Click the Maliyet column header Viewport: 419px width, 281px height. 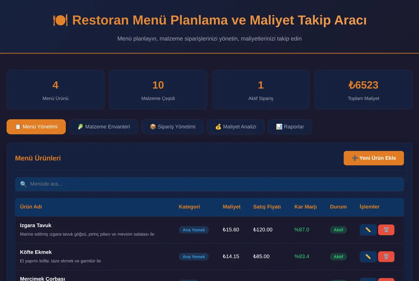click(x=231, y=207)
